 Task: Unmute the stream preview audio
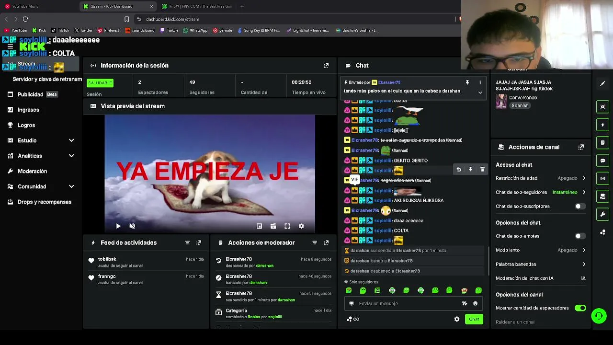pyautogui.click(x=132, y=226)
